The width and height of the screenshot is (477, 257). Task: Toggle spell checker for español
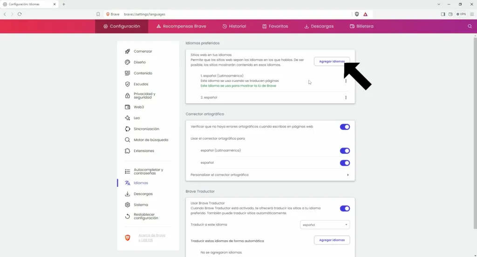pos(345,163)
